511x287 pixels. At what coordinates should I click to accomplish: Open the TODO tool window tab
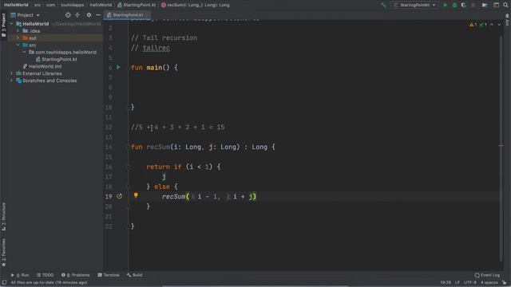point(45,275)
